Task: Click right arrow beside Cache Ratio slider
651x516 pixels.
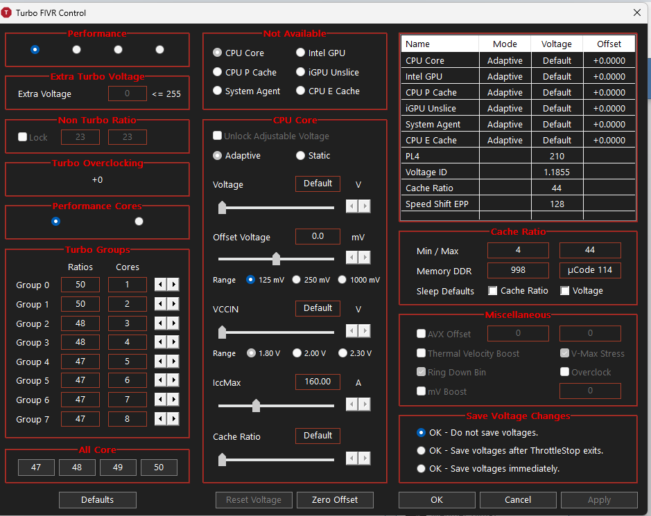Action: [365, 459]
